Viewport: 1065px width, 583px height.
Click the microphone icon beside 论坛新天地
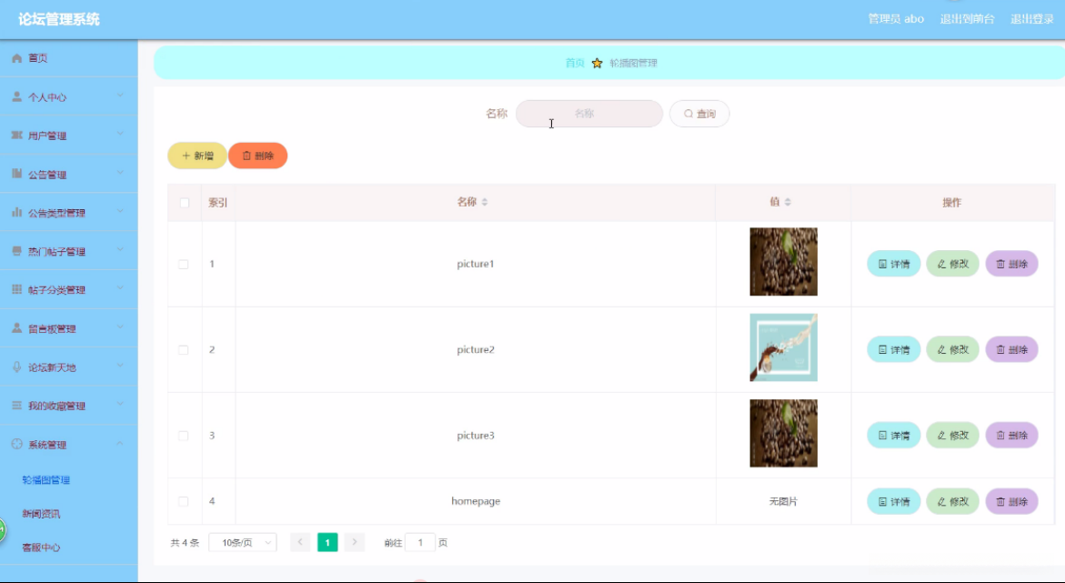pos(17,367)
